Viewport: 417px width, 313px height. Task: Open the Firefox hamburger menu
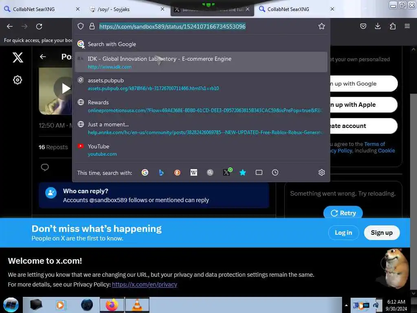pyautogui.click(x=407, y=26)
